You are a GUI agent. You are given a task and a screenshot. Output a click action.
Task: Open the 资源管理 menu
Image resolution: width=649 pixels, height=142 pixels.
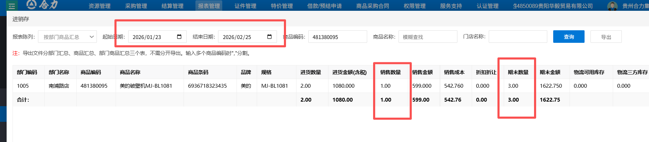point(99,6)
